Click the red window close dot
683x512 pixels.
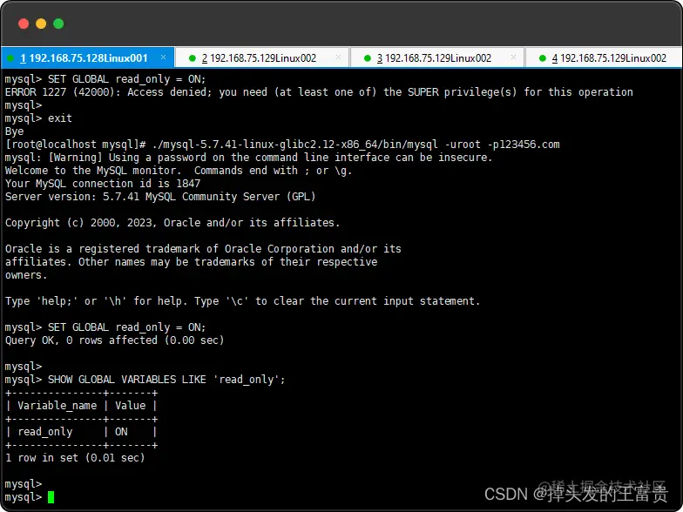(x=24, y=24)
